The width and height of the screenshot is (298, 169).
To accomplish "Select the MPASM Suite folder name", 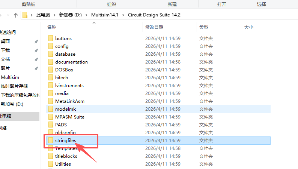I will coord(70,117).
